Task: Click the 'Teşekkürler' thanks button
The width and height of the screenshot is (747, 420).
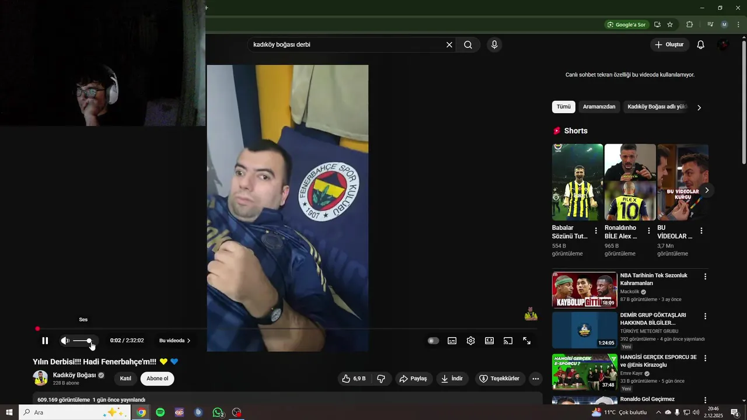Action: pos(500,379)
